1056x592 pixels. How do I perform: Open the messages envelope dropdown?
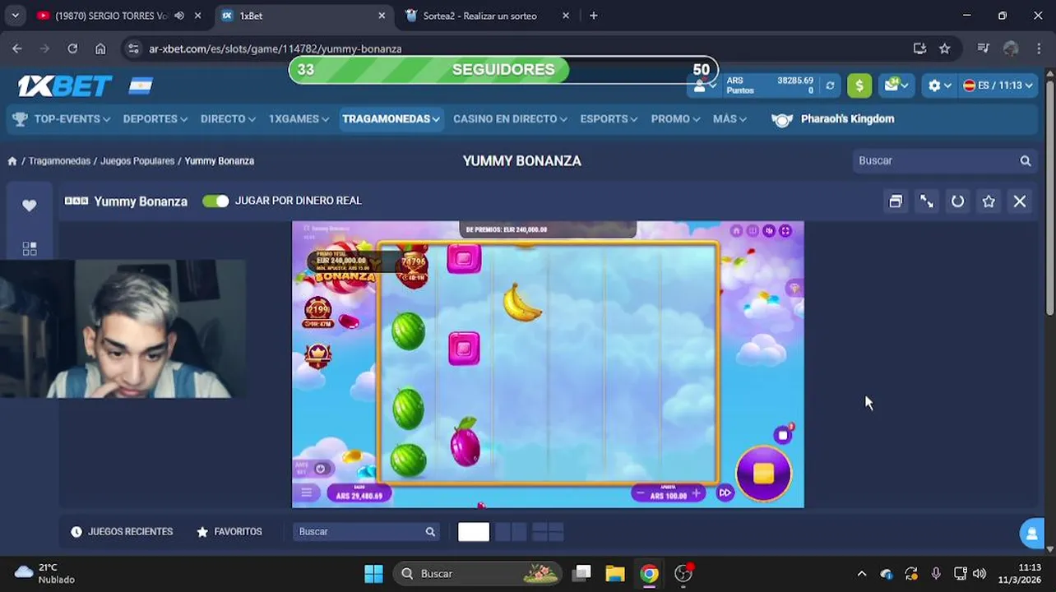pos(896,85)
